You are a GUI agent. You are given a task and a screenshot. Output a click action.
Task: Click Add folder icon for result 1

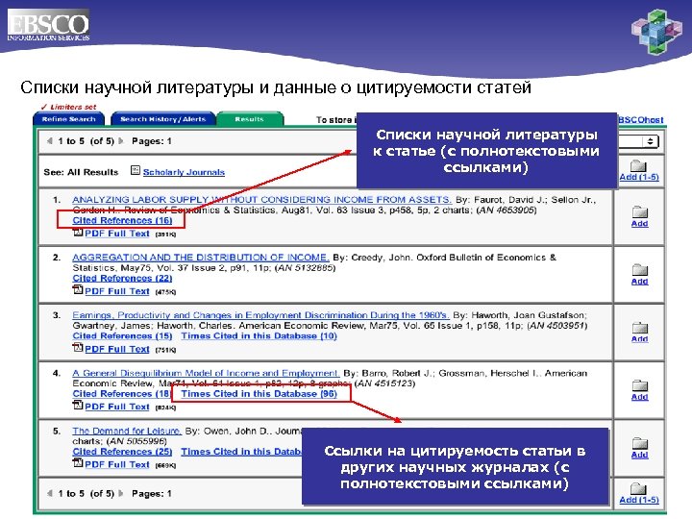click(x=639, y=212)
